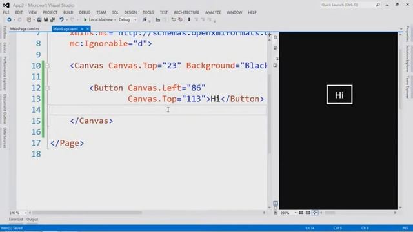Click the bookmark toolbar icon
413x232 pixels.
(189, 20)
